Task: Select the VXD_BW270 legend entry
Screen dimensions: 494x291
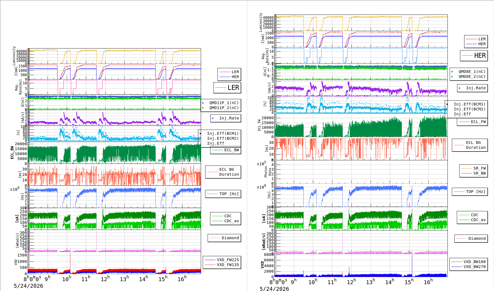Action: point(475,267)
